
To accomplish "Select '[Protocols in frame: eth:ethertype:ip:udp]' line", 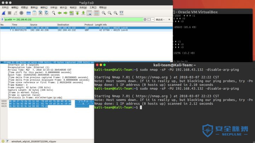I will (35, 97).
